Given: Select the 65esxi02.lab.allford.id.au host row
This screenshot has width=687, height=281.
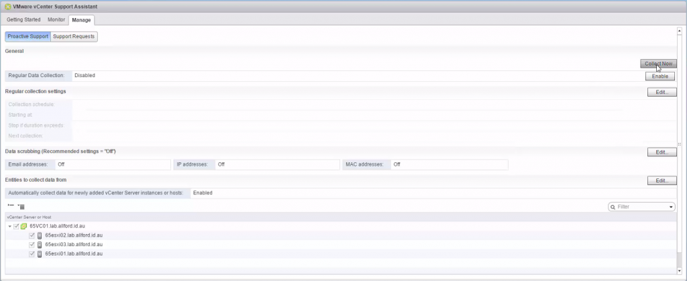Looking at the screenshot, I should click(x=340, y=235).
